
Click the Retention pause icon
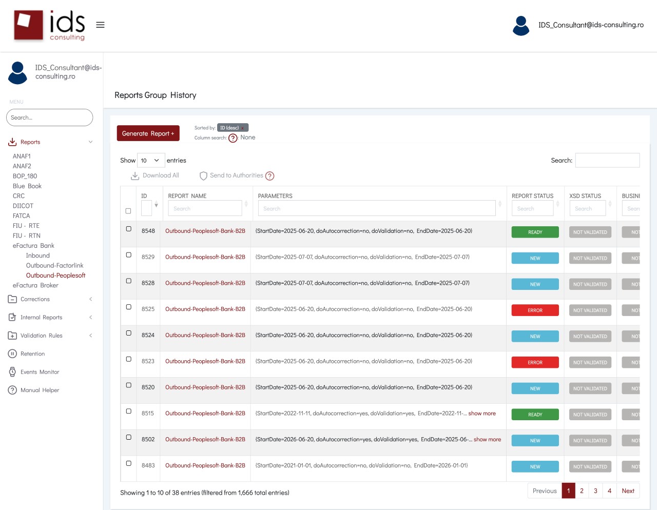pos(12,354)
